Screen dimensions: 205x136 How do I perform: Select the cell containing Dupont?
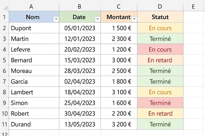tap(34, 28)
